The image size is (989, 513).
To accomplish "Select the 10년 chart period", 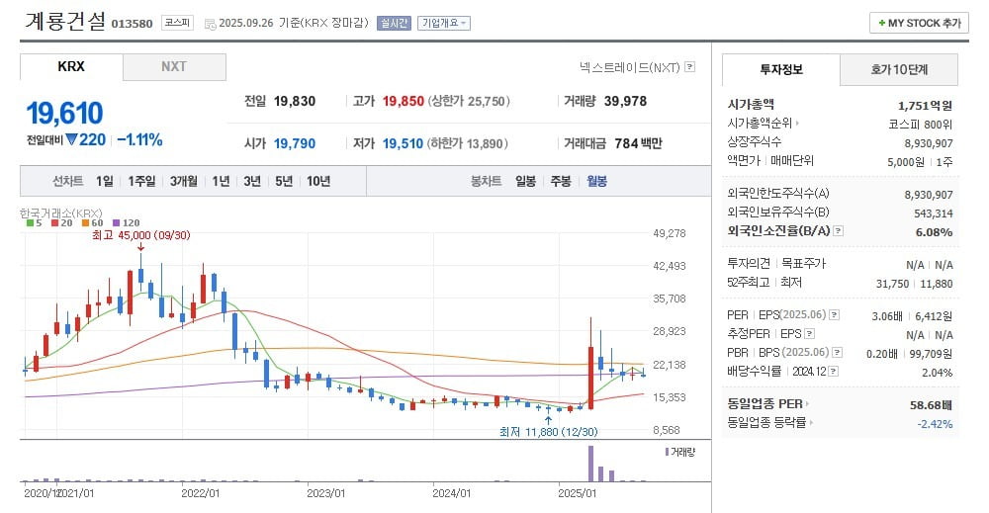I will (318, 181).
